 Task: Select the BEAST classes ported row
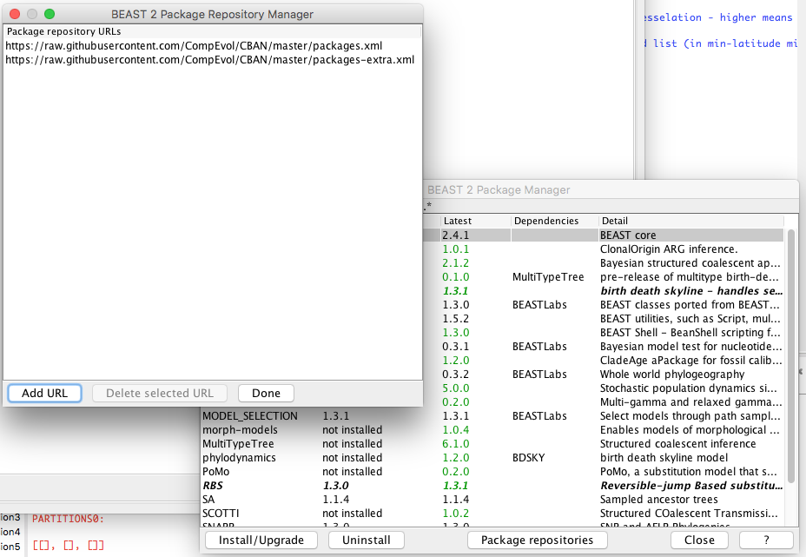(604, 304)
